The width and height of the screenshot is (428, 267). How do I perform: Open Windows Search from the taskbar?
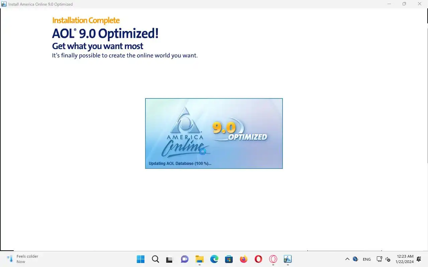pos(155,259)
